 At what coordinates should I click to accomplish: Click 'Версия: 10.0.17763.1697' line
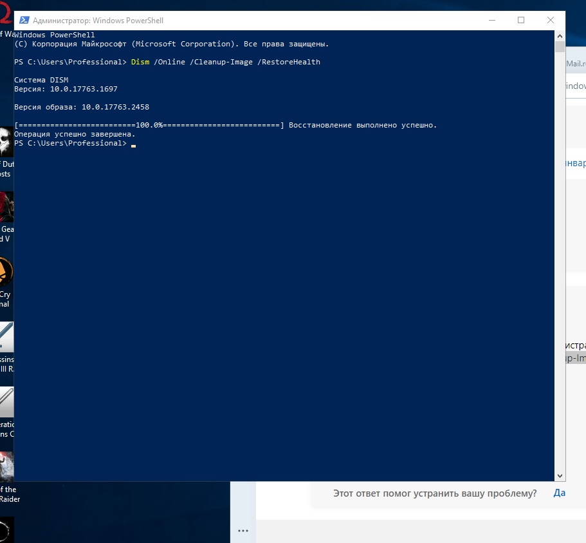point(66,89)
